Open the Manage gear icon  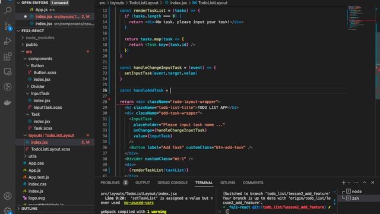[x=8, y=210]
